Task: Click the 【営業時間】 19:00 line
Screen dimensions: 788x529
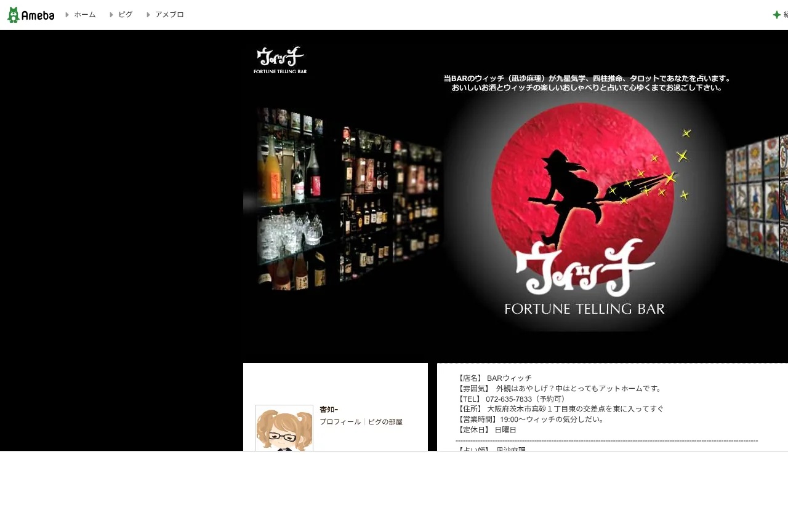Action: click(530, 420)
